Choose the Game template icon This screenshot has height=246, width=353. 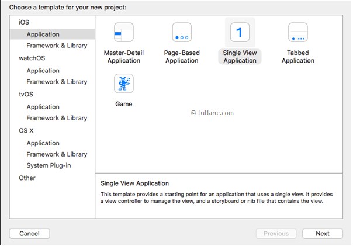coord(123,84)
